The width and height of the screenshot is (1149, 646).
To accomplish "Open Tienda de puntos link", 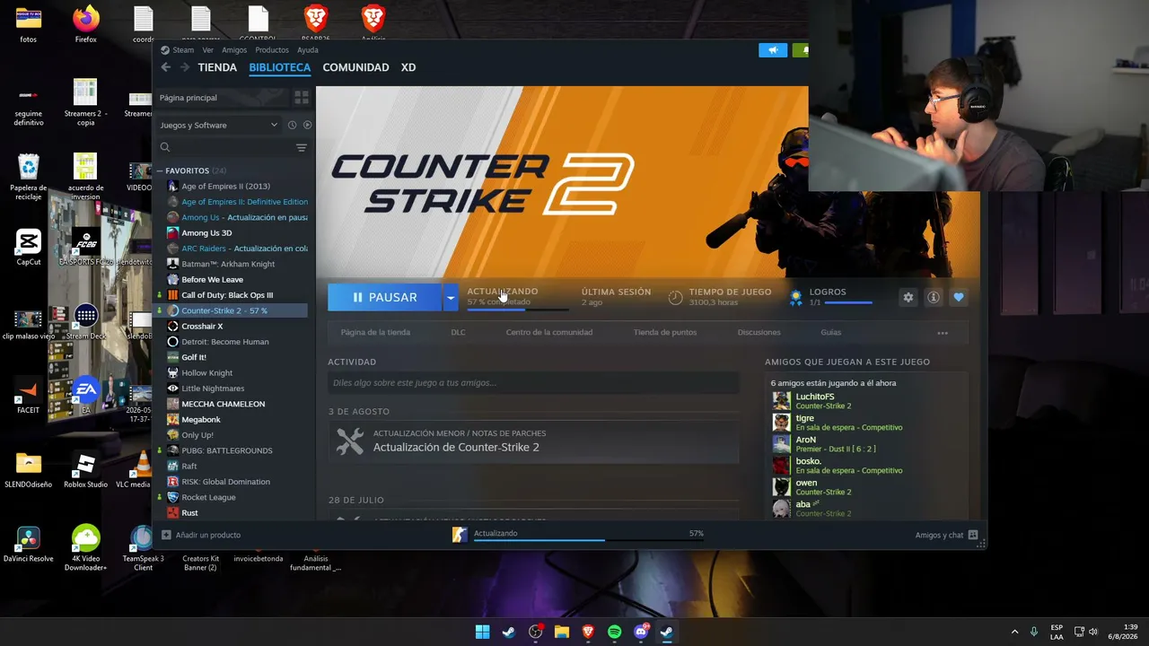I will (665, 333).
